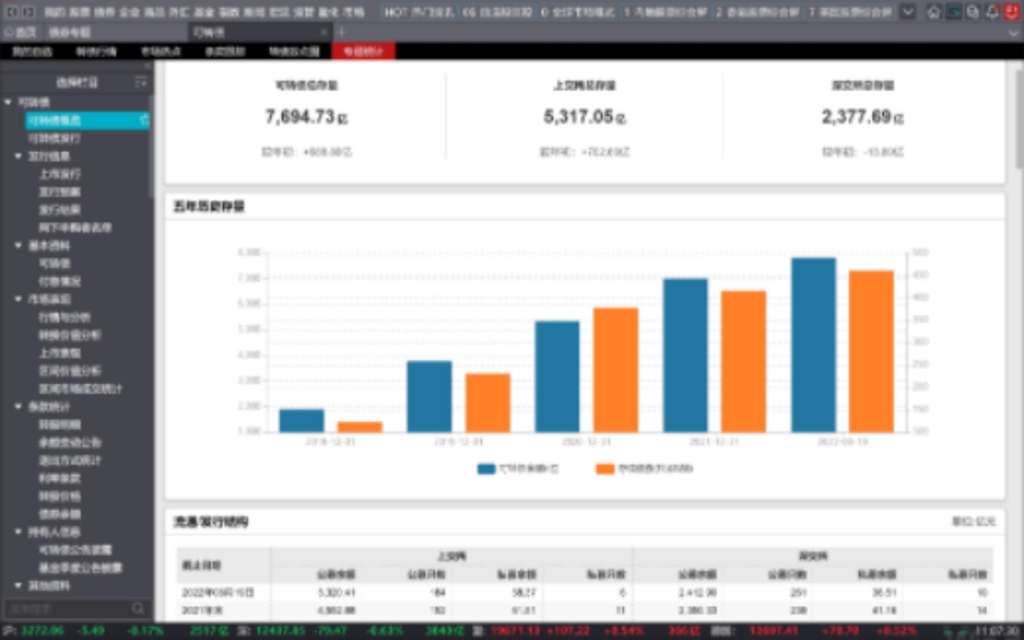The height and width of the screenshot is (640, 1024).
Task: Open 利率条款 in the sidebar tree
Action: pyautogui.click(x=59, y=478)
